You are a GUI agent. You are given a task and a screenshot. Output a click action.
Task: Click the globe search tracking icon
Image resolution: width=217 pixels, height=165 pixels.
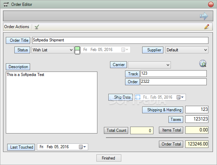tap(203, 63)
